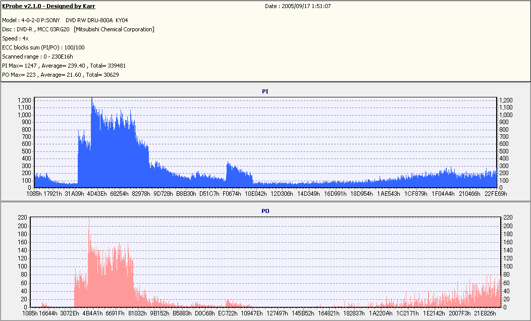Click the '4D43Eh' label under PI chart
The width and height of the screenshot is (531, 321).
coord(97,194)
